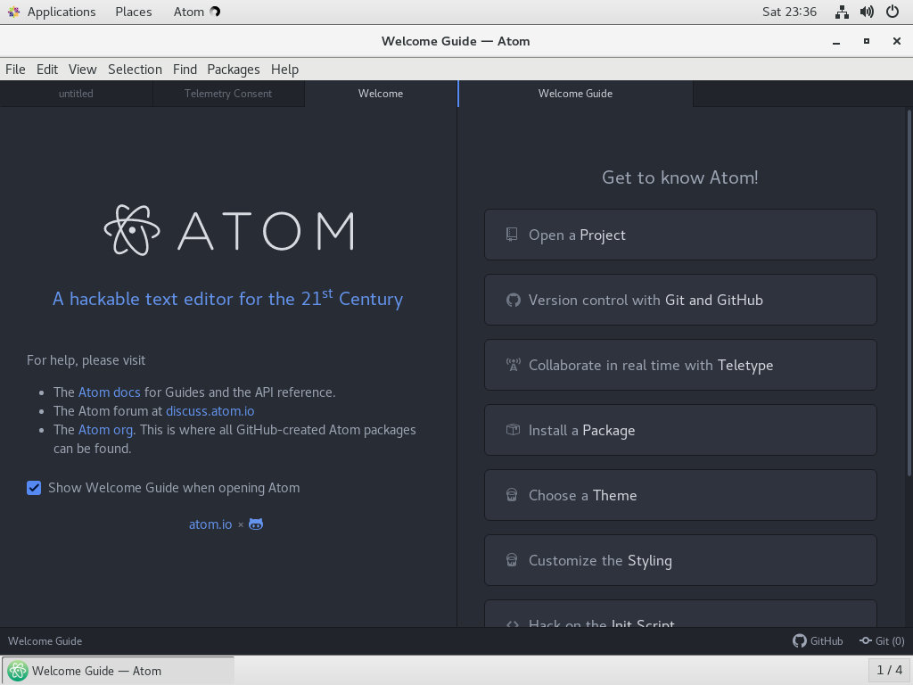Viewport: 913px width, 685px height.
Task: Click the hackable text editor tagline
Action: click(x=227, y=298)
